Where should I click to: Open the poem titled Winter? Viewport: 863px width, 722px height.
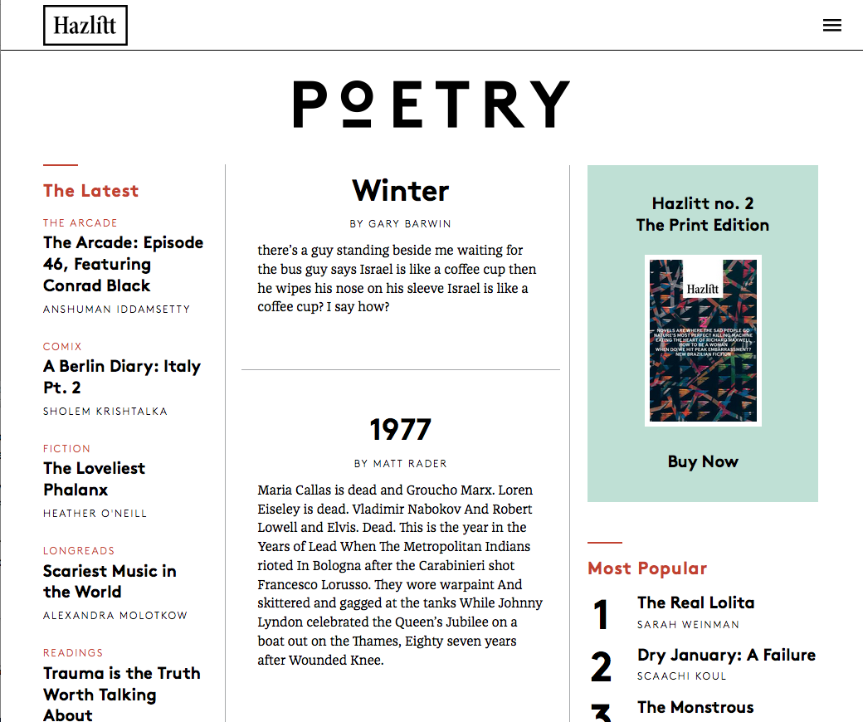tap(400, 191)
